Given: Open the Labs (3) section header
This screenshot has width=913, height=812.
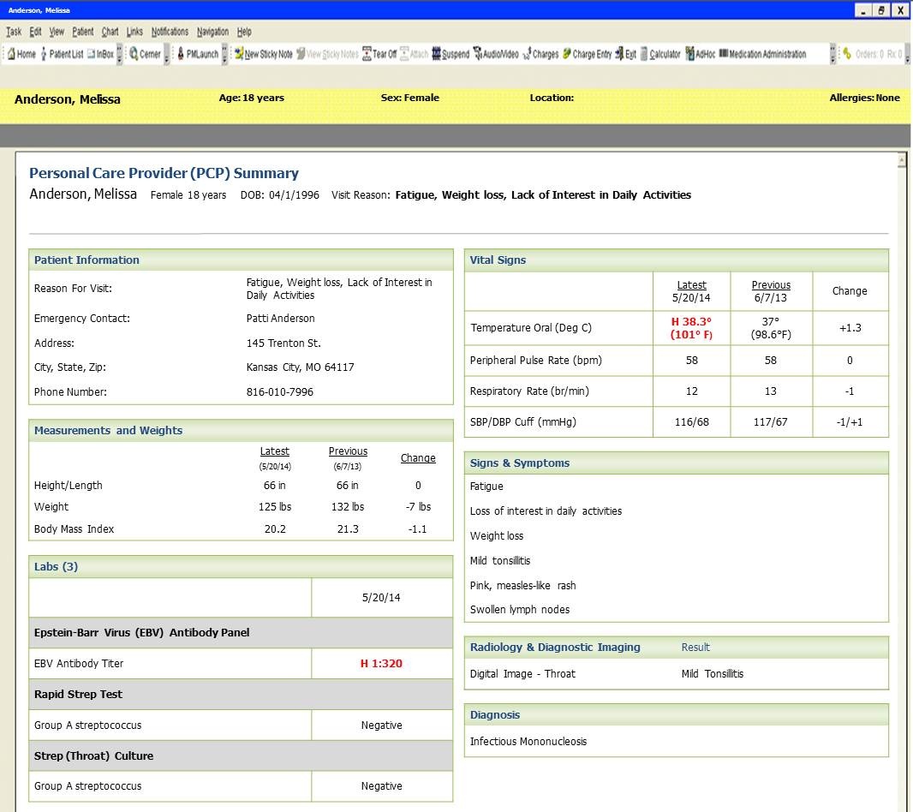Looking at the screenshot, I should (241, 567).
